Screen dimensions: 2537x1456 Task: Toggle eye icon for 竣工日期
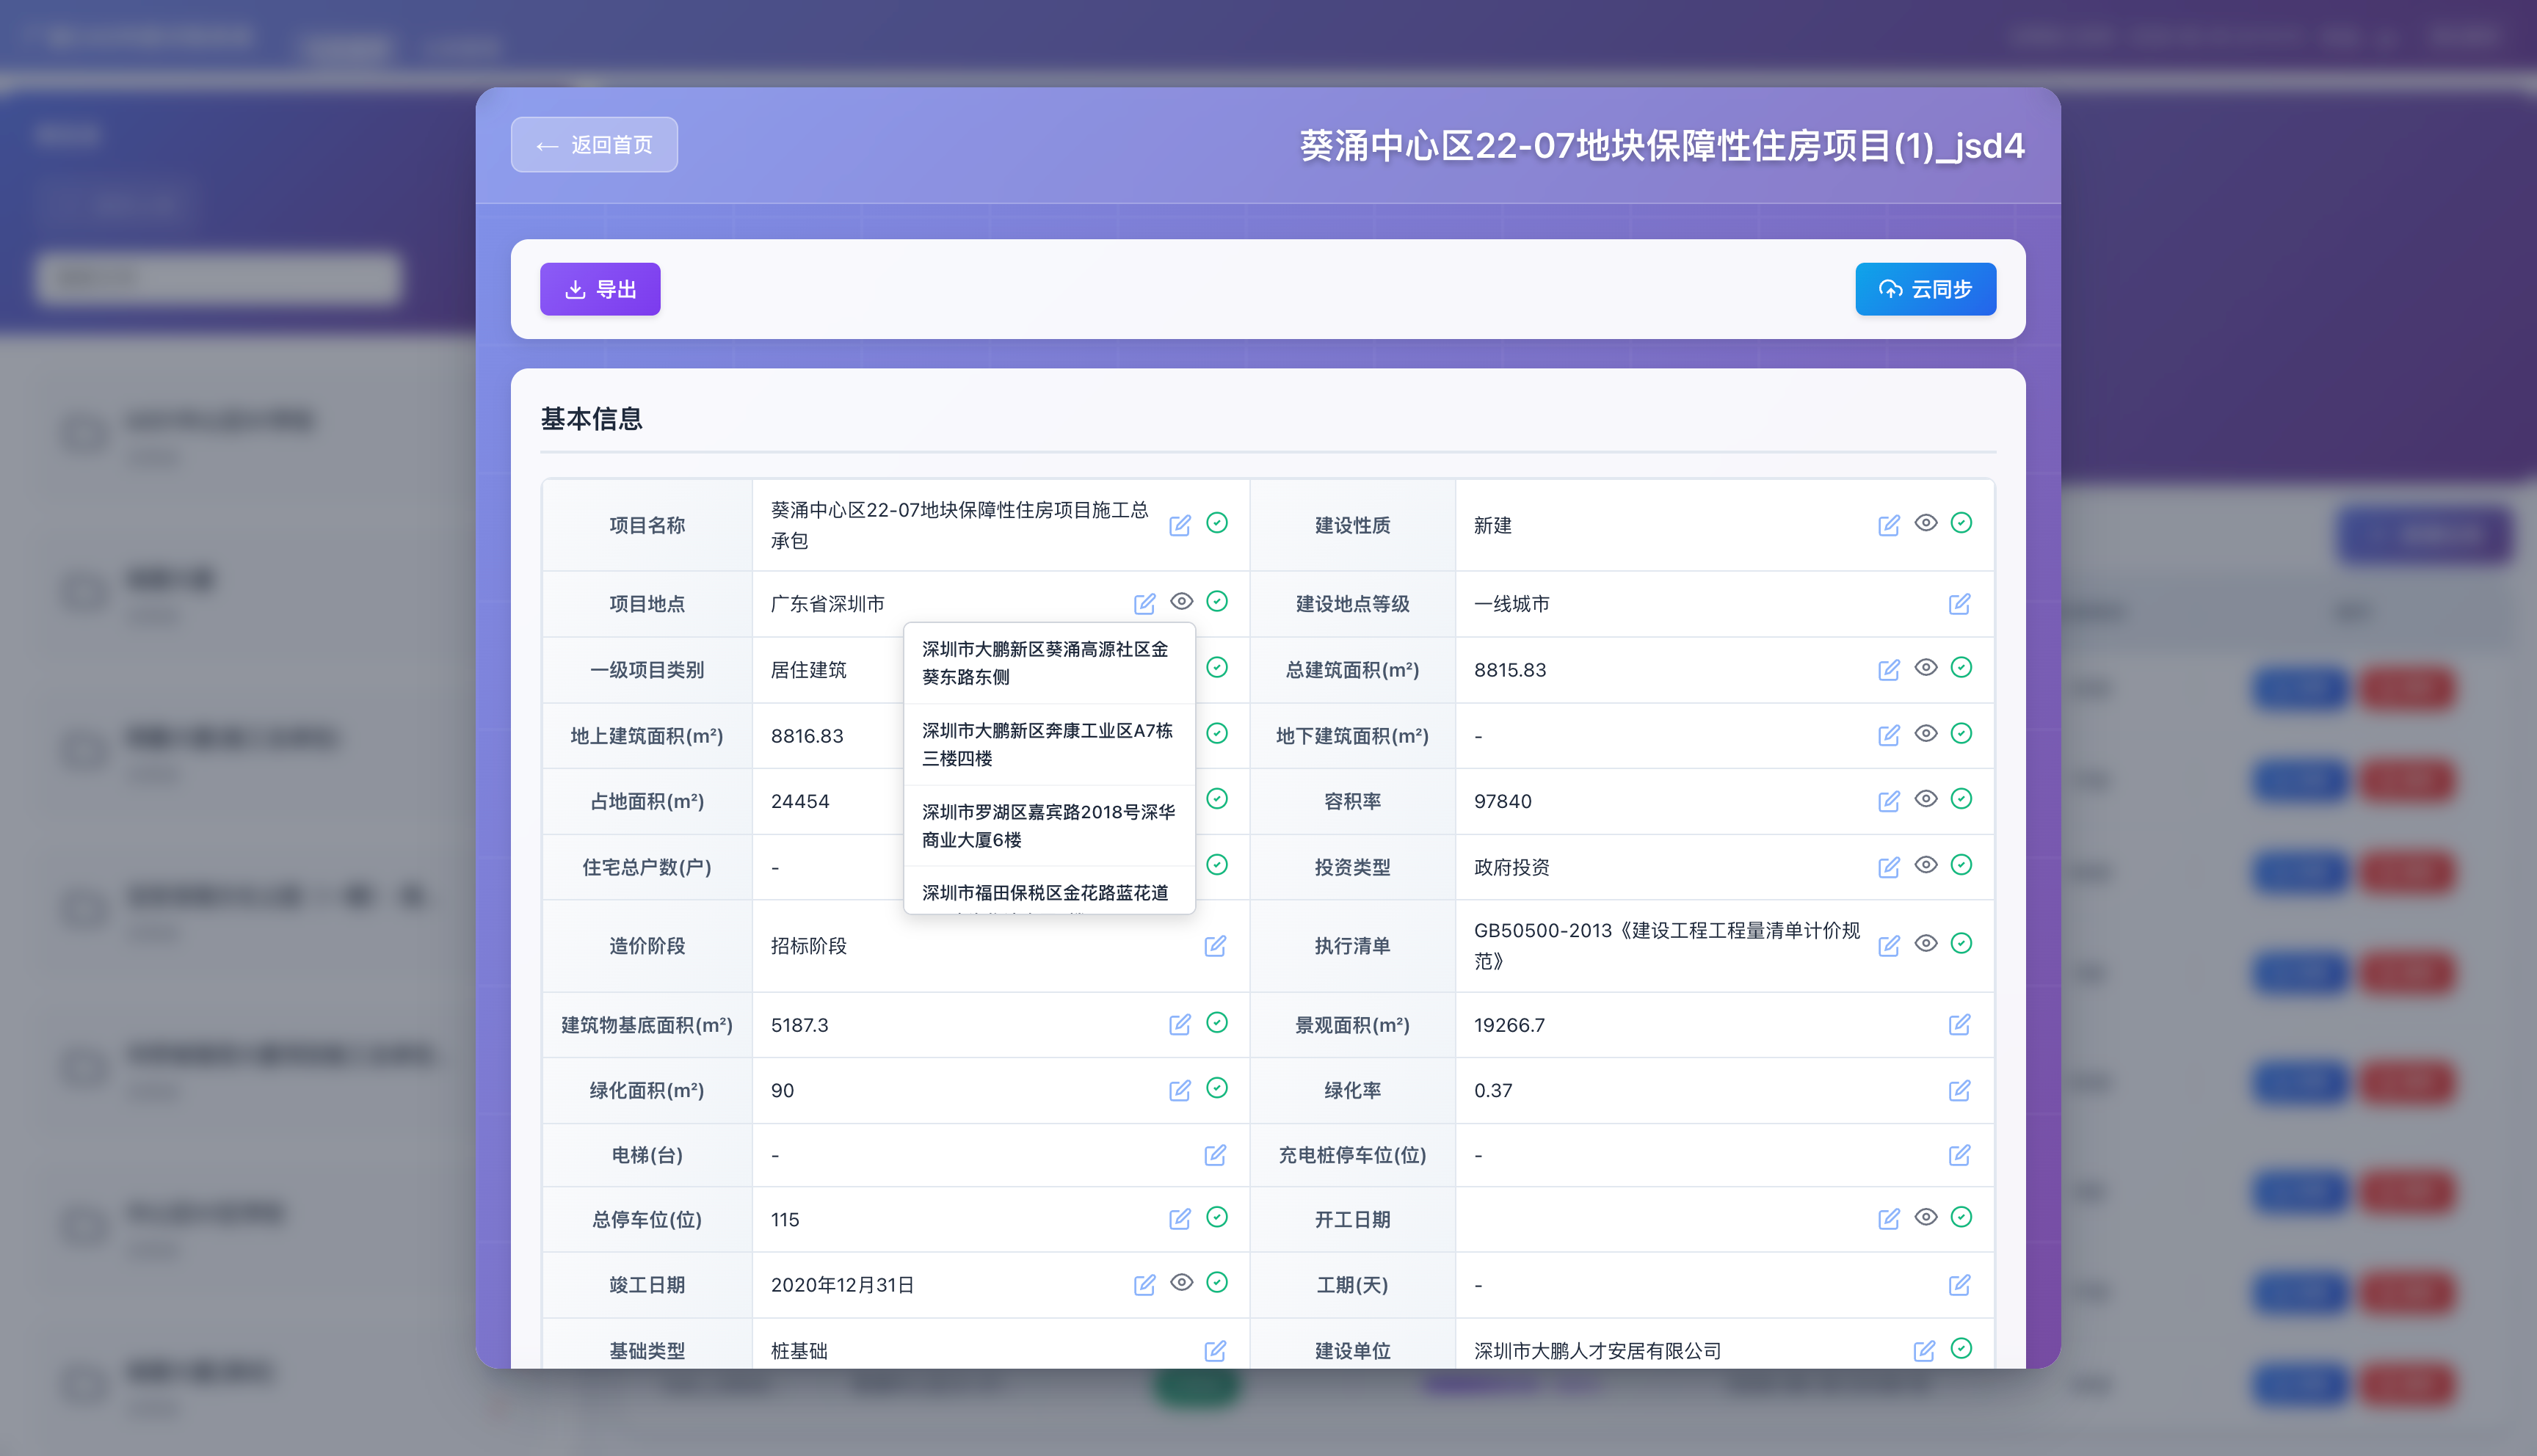click(1182, 1282)
